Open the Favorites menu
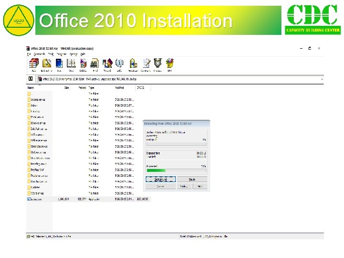Image resolution: width=344 pixels, height=258 pixels. click(x=62, y=54)
